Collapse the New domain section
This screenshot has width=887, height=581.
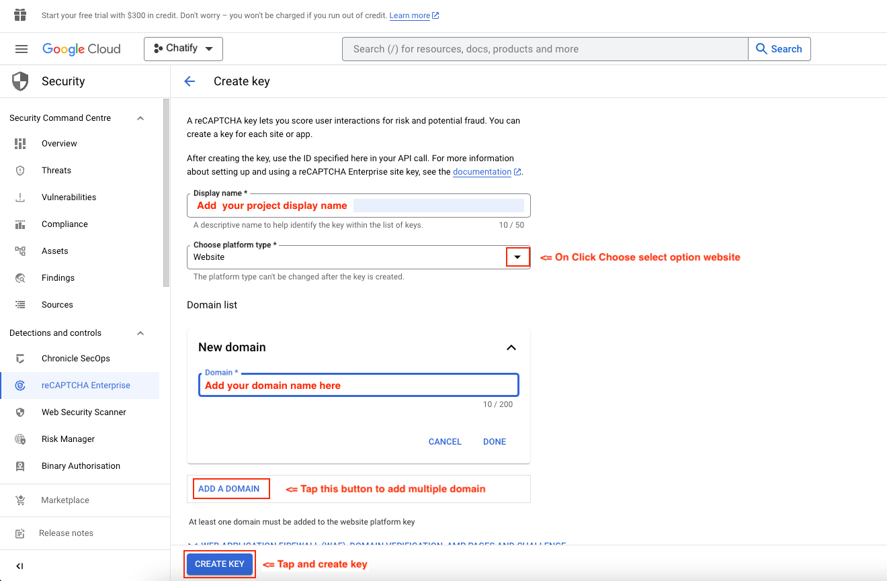[511, 347]
